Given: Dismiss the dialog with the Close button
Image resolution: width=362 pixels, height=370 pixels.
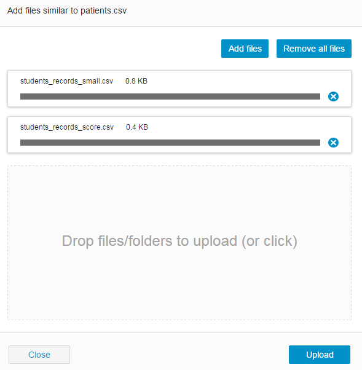Looking at the screenshot, I should [39, 355].
